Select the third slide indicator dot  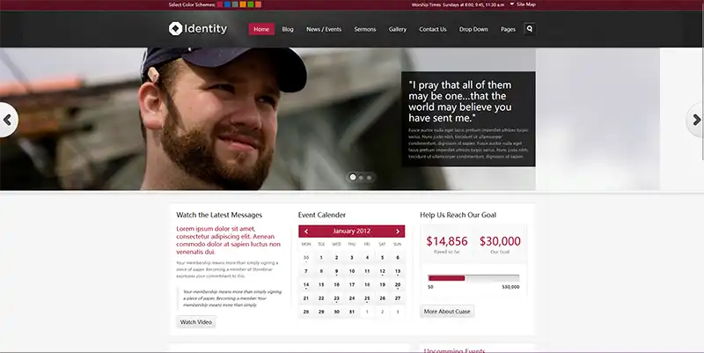(369, 178)
